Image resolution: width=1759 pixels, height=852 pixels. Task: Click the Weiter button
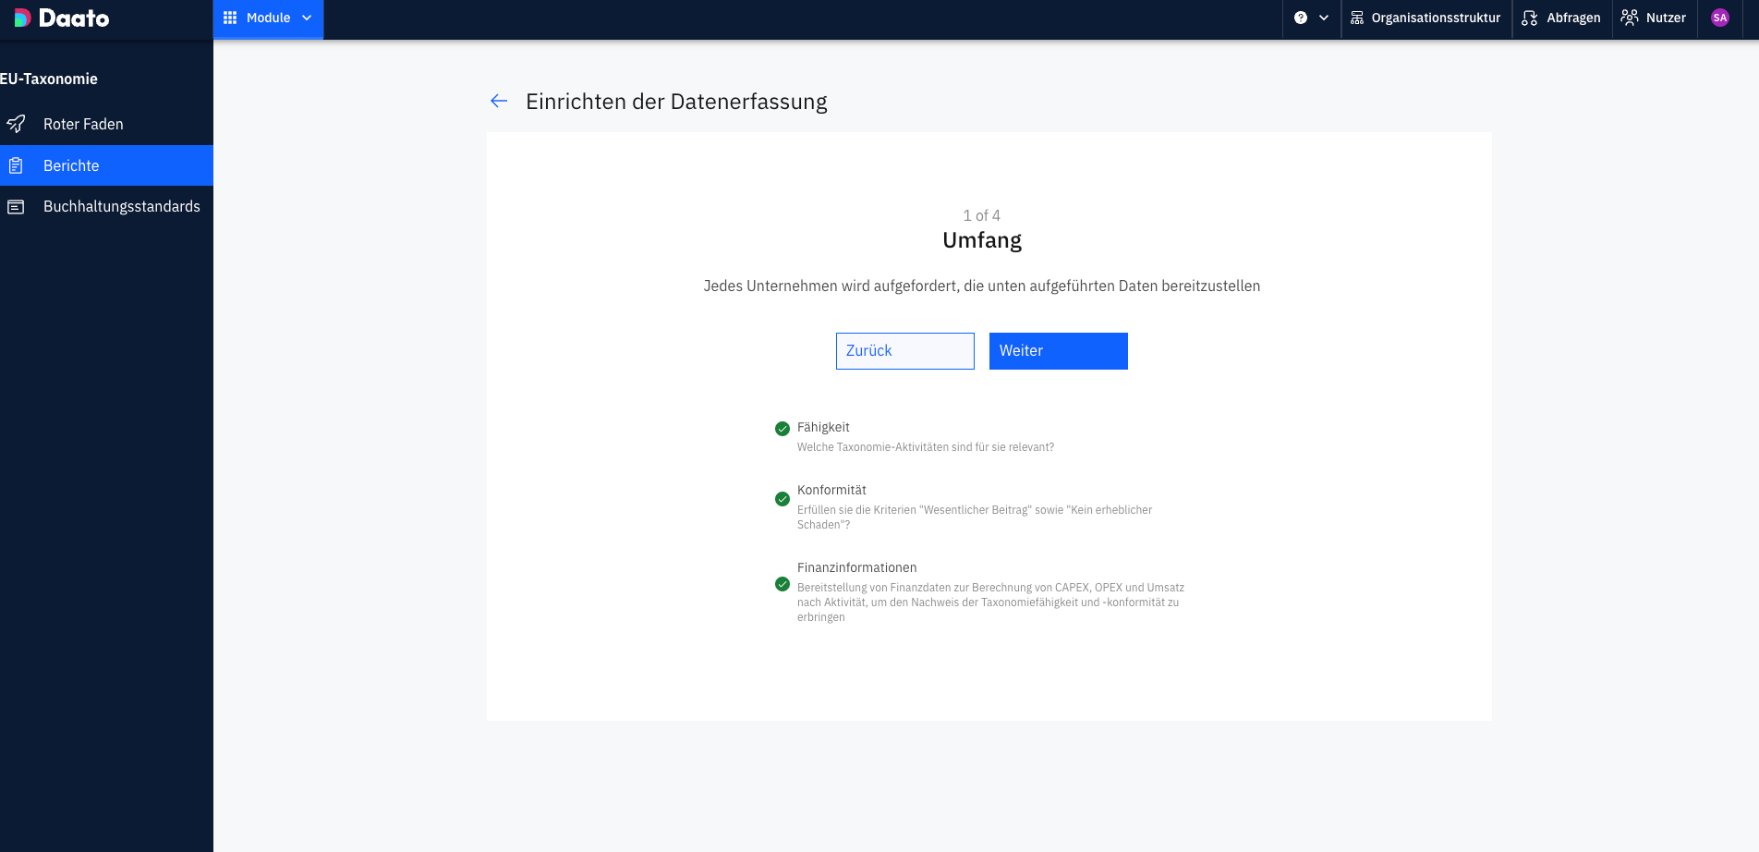pos(1059,351)
